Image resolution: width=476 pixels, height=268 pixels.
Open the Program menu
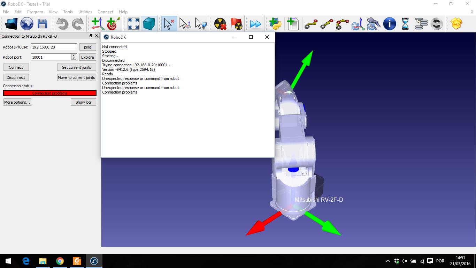(35, 12)
